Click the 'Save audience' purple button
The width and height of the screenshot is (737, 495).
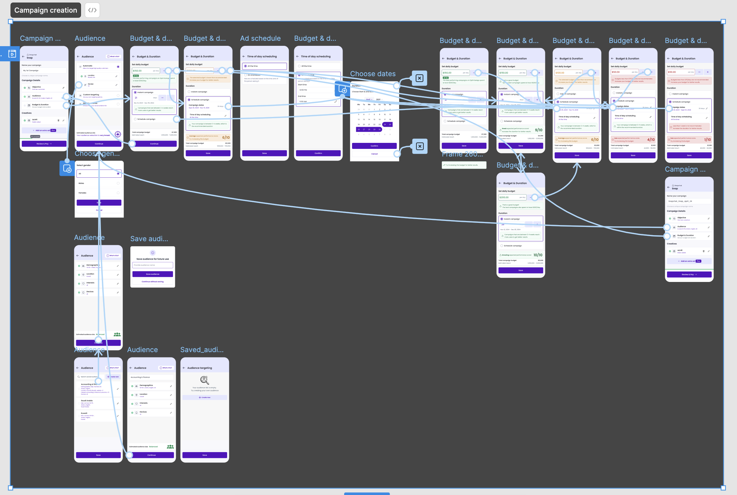point(152,274)
